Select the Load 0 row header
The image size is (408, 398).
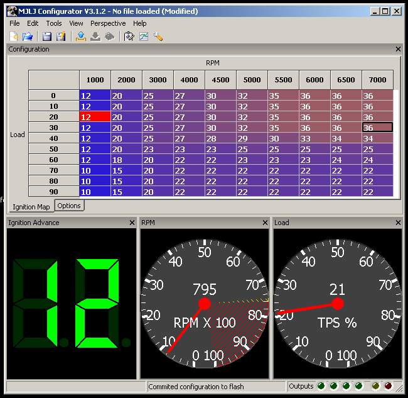pyautogui.click(x=54, y=96)
